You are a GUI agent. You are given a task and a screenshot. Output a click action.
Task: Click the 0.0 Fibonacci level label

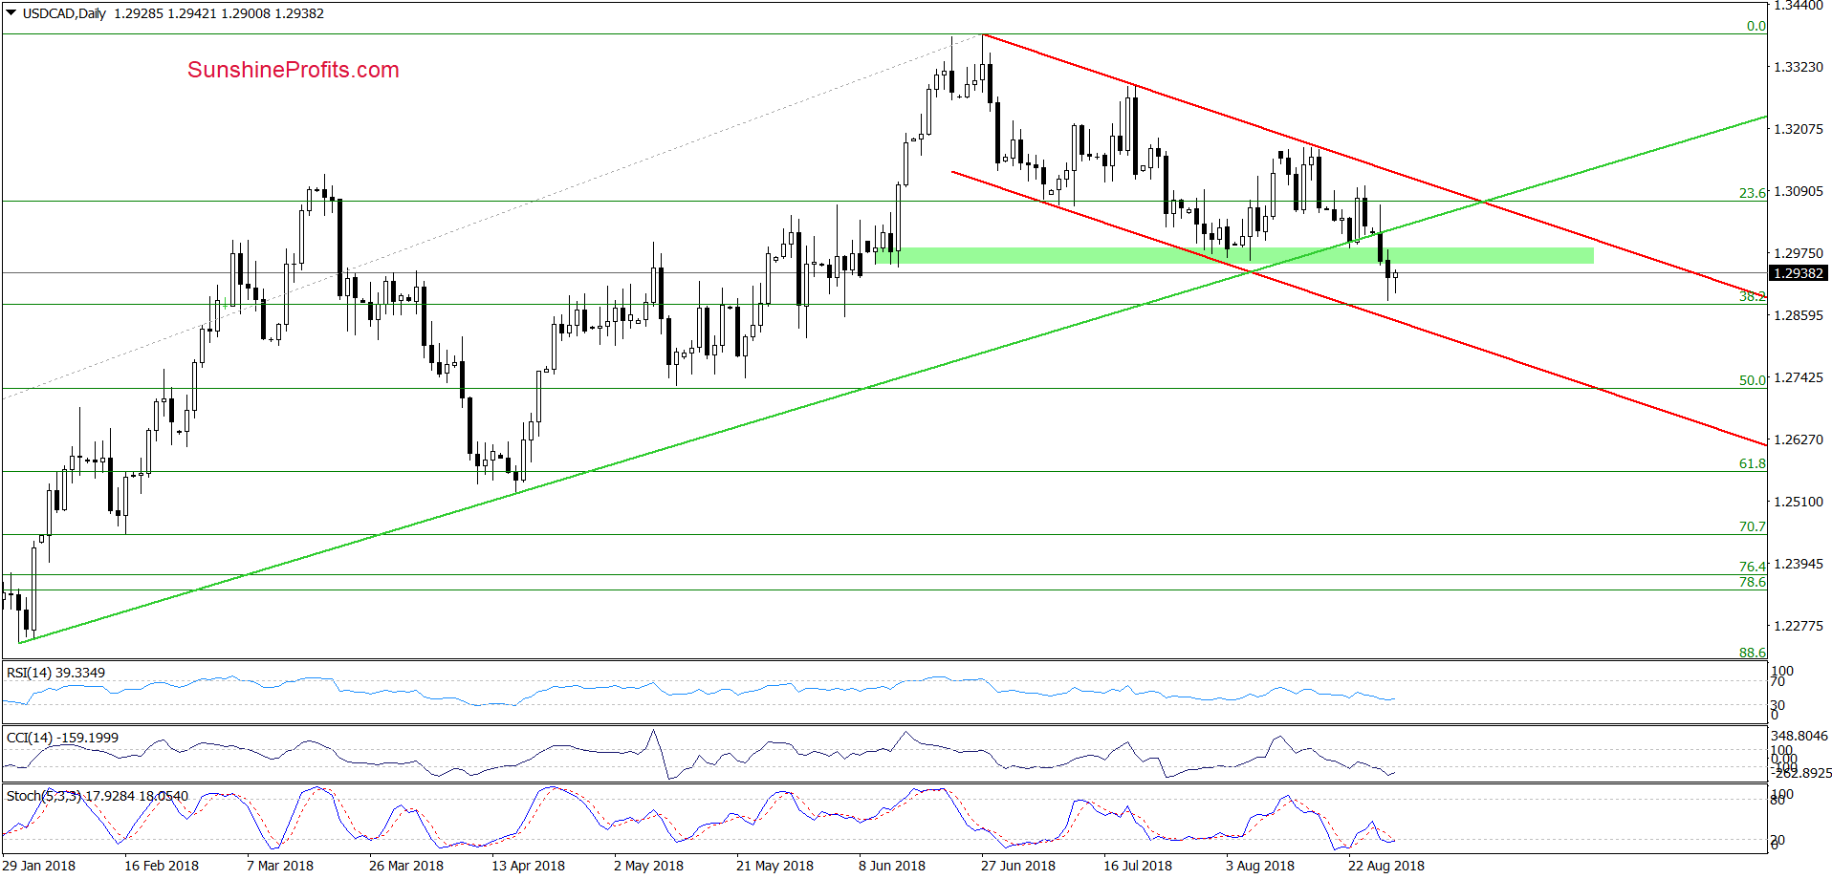pos(1756,26)
